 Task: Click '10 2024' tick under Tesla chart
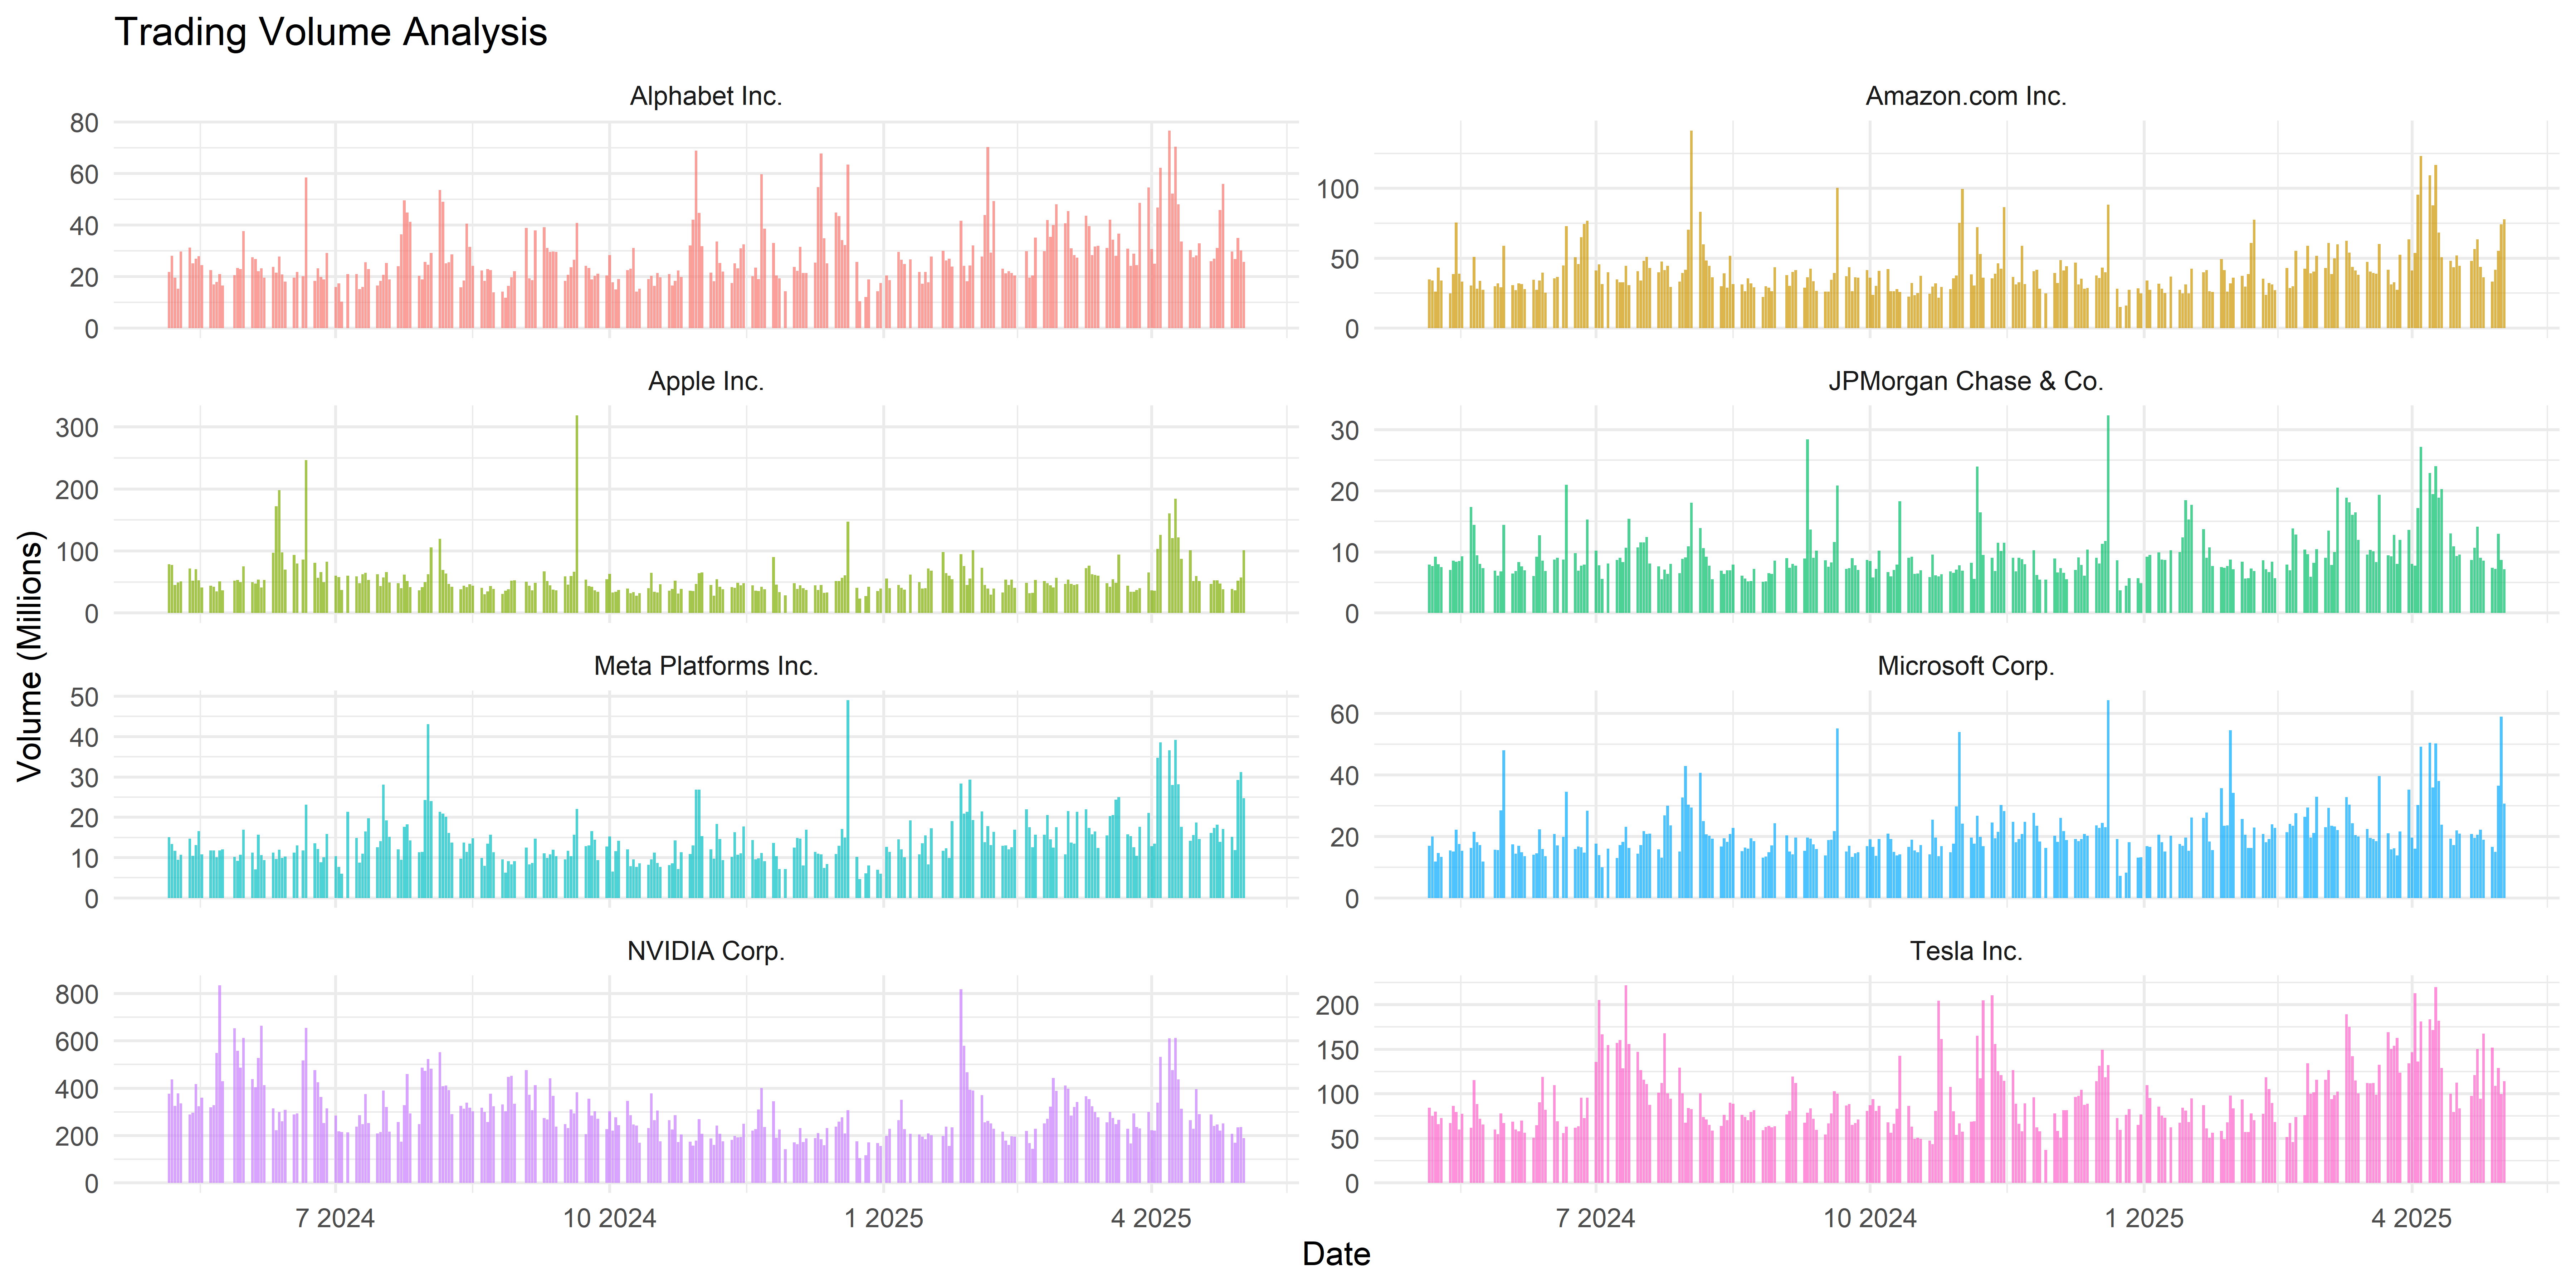coord(1870,1218)
